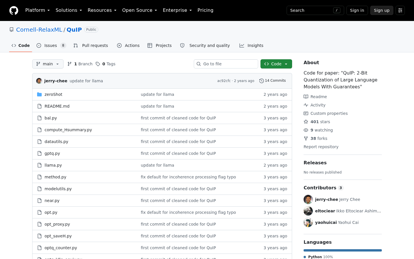Switch to the Insights tab
The image size is (414, 259).
pyautogui.click(x=252, y=45)
